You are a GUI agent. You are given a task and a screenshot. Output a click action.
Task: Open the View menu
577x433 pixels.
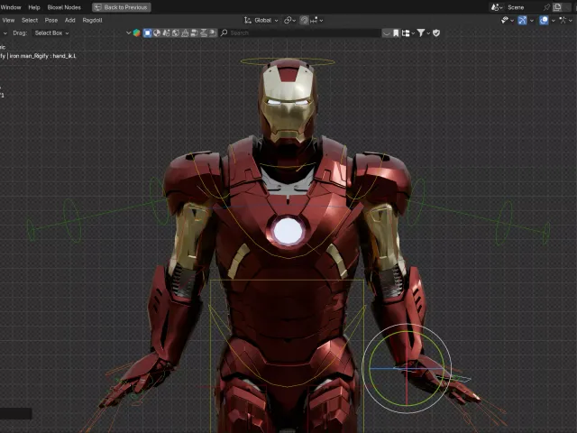pos(8,20)
